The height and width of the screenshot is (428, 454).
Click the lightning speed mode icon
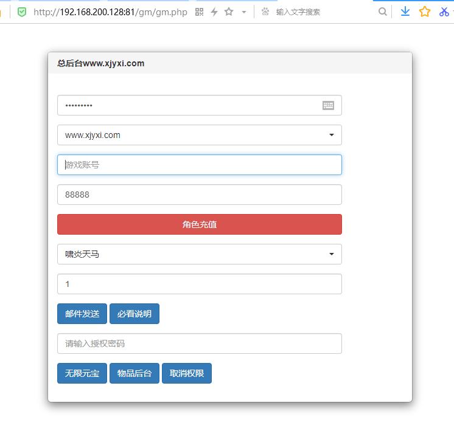214,12
